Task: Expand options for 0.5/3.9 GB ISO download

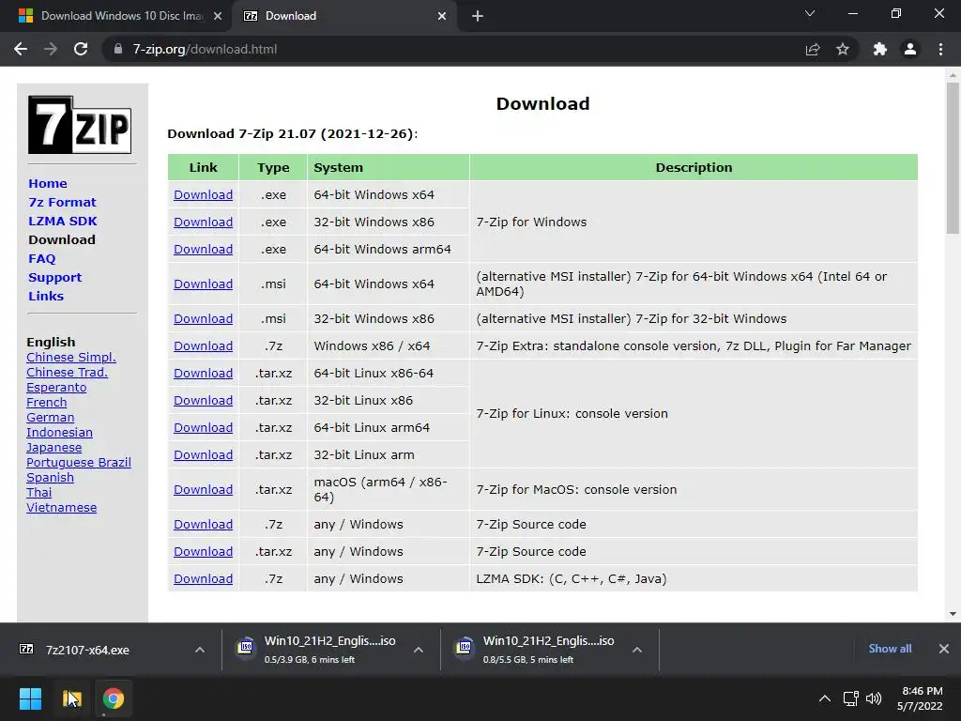Action: click(x=419, y=650)
